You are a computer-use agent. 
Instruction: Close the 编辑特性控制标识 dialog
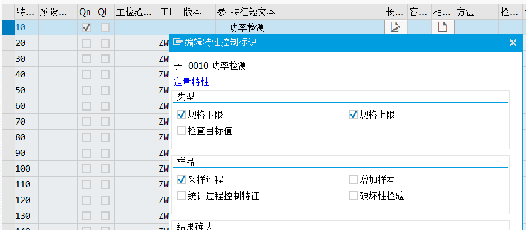point(513,43)
